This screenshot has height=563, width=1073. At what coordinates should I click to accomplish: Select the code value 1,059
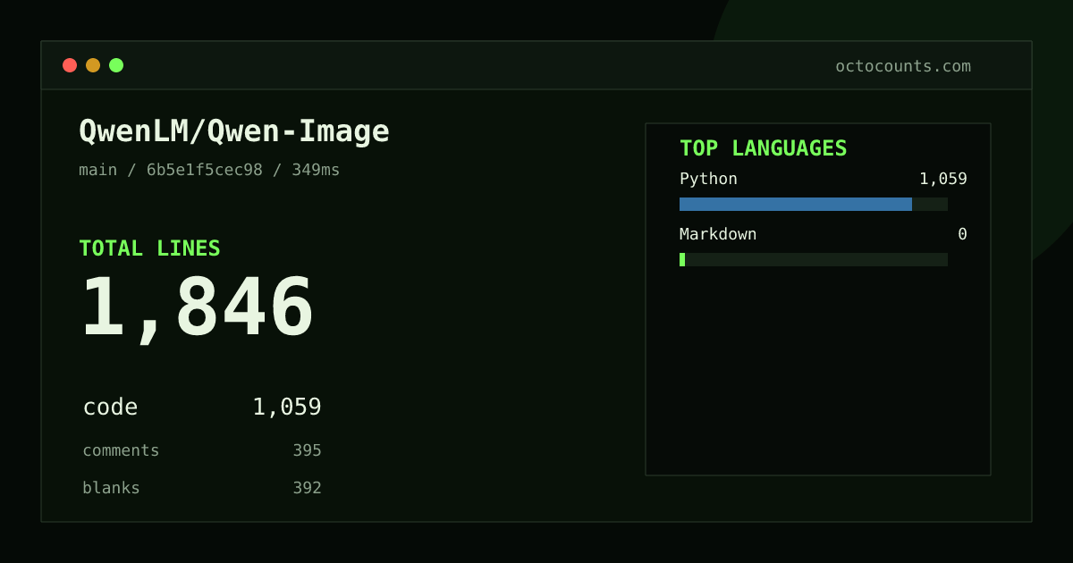coord(287,408)
